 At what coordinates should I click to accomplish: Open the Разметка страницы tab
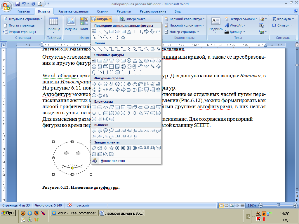click(x=73, y=11)
